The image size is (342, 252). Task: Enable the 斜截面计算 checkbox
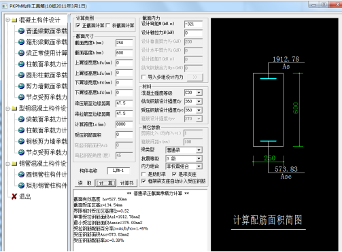pos(108,25)
